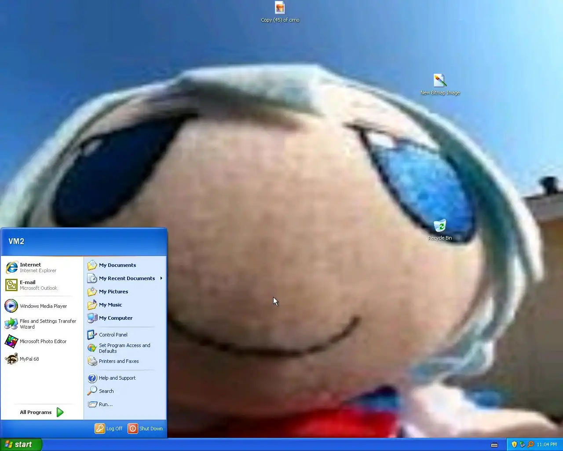Select New Bitmap Image desktop icon
The width and height of the screenshot is (563, 451).
(x=440, y=85)
